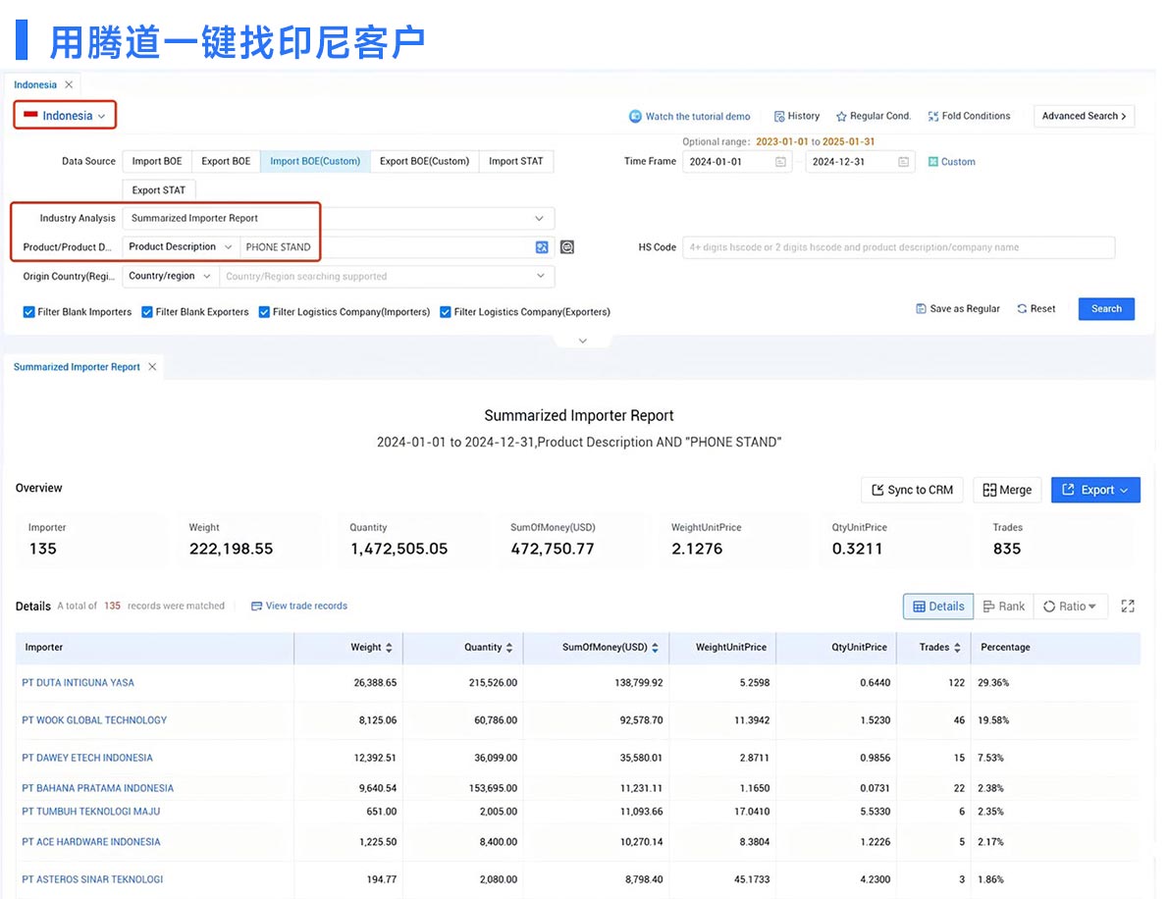Click the translate icon in product field

point(542,247)
